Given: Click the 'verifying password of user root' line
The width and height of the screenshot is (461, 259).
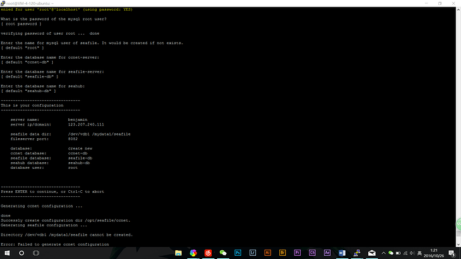Looking at the screenshot, I should pos(50,33).
